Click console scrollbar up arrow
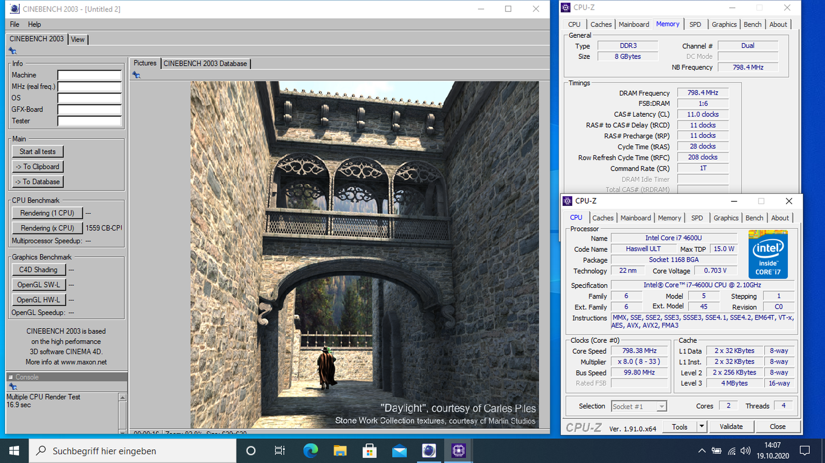This screenshot has height=463, width=825. (x=122, y=397)
